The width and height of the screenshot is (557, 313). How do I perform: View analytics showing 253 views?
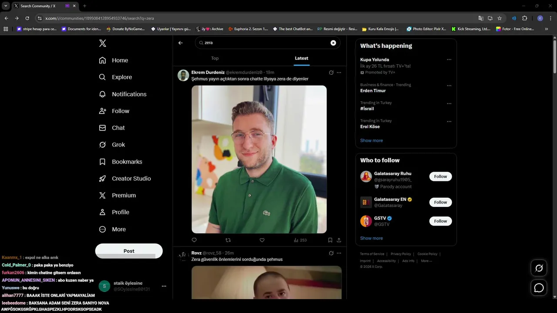coord(300,240)
